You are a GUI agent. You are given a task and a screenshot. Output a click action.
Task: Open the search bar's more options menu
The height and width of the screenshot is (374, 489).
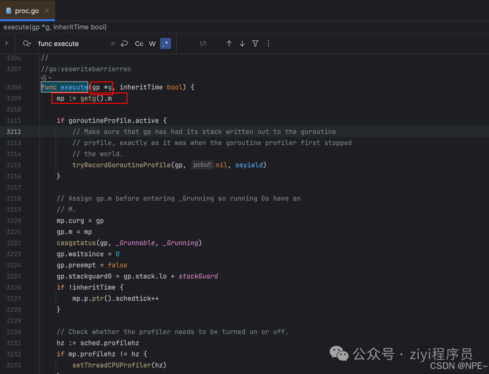(x=268, y=44)
